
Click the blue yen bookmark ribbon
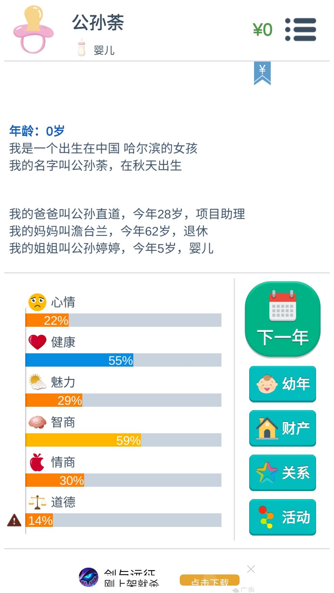pyautogui.click(x=262, y=73)
